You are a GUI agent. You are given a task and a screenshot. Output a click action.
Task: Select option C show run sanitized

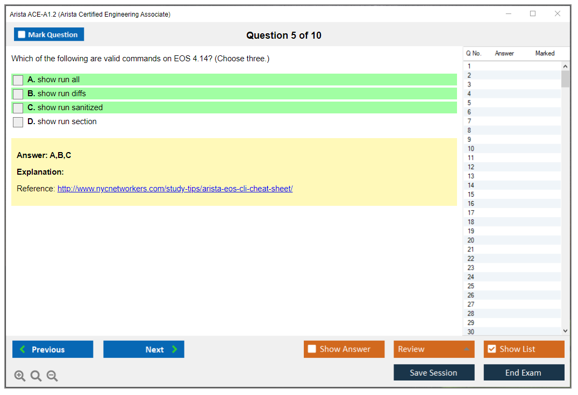(18, 108)
